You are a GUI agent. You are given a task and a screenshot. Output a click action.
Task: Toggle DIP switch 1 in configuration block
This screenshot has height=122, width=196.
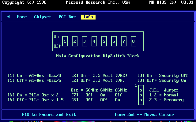coord(65,41)
